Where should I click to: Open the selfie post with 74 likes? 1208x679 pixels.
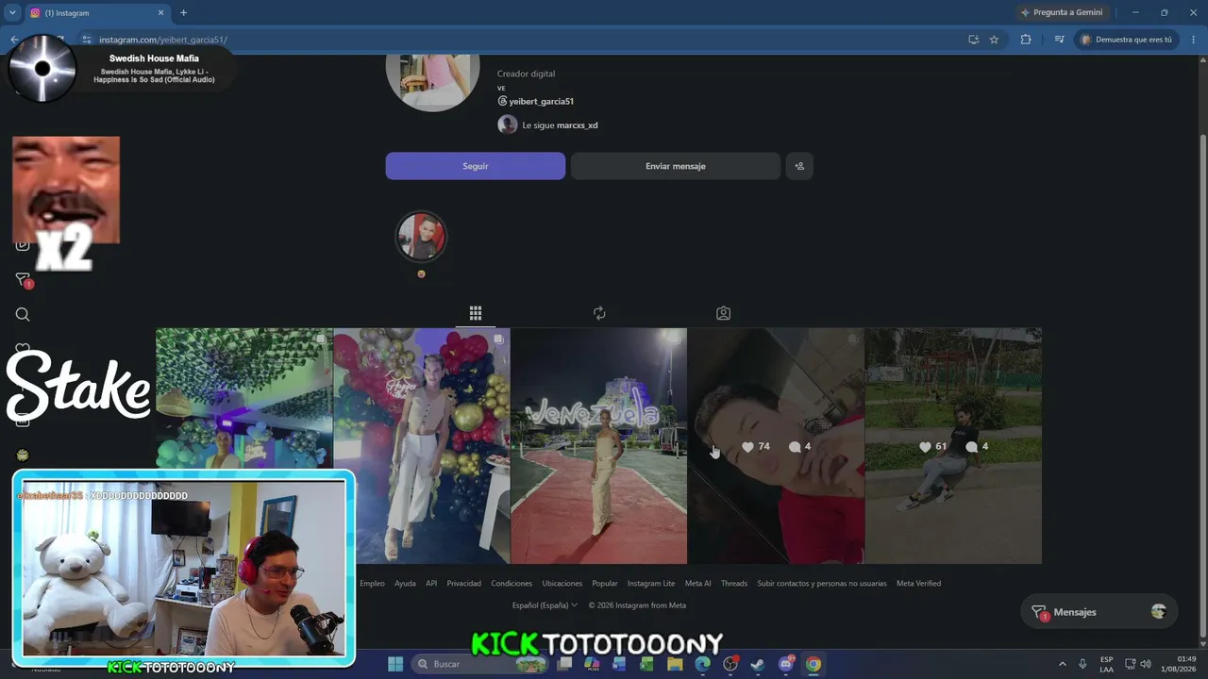coord(776,446)
